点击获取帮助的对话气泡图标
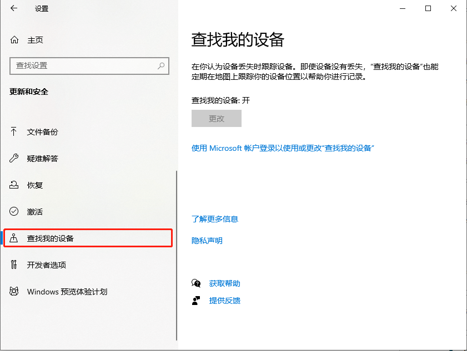Viewport: 467px width, 351px height. point(196,282)
